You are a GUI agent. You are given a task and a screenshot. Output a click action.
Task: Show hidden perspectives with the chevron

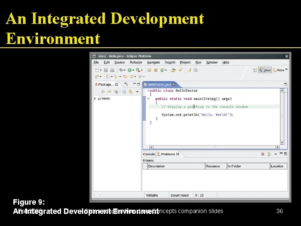tap(286, 69)
